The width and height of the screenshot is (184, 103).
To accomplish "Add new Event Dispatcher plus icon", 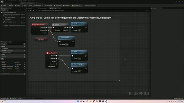I will click(x=24, y=74).
